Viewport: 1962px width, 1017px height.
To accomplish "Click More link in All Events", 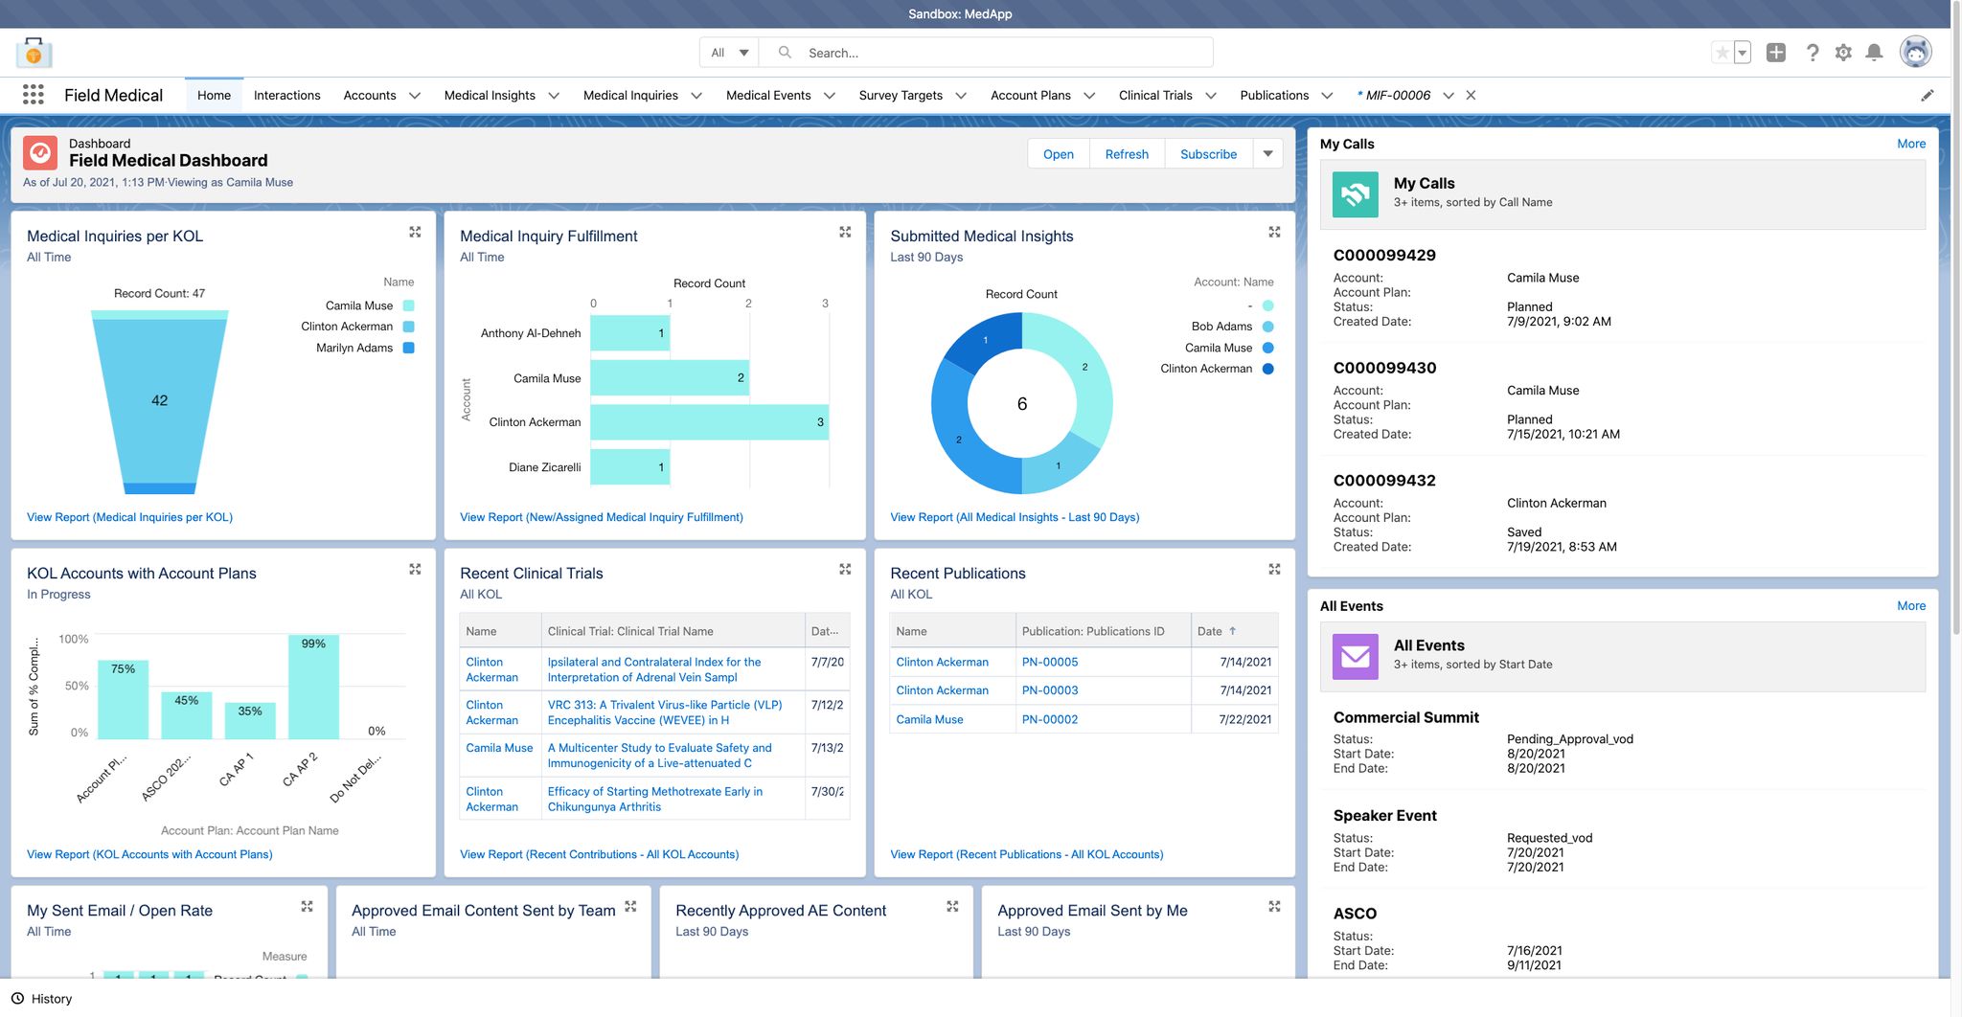I will click(x=1911, y=605).
